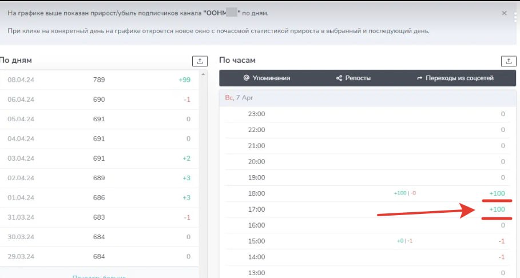Viewport: 520px width, 278px height.
Task: Click the share icon beside Репосты
Action: (x=339, y=78)
